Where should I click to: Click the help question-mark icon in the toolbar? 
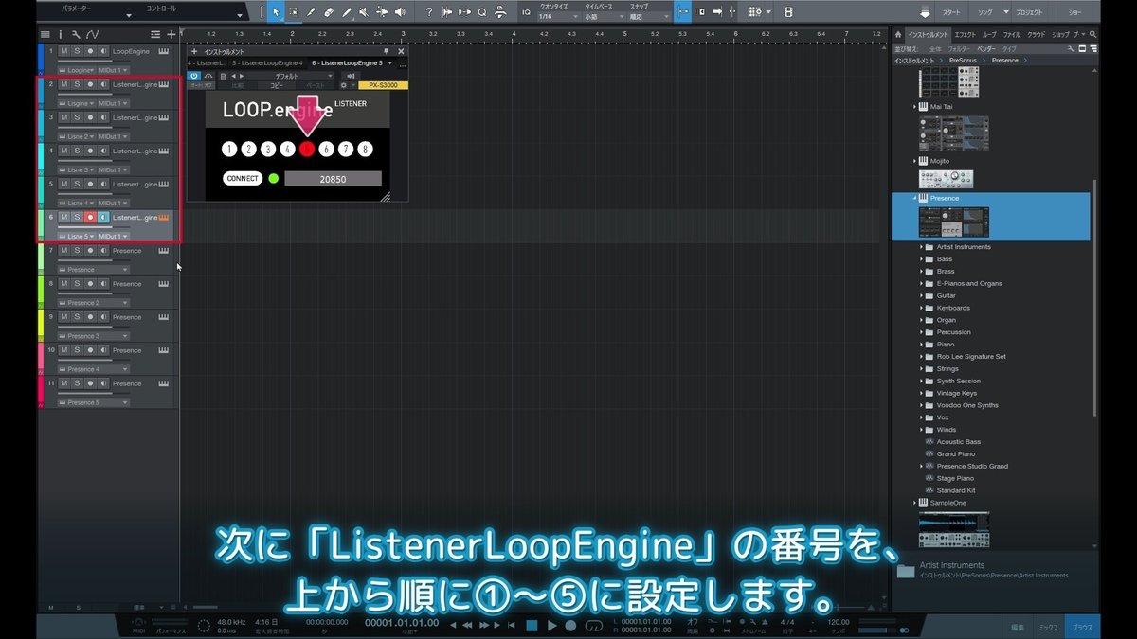pyautogui.click(x=430, y=11)
